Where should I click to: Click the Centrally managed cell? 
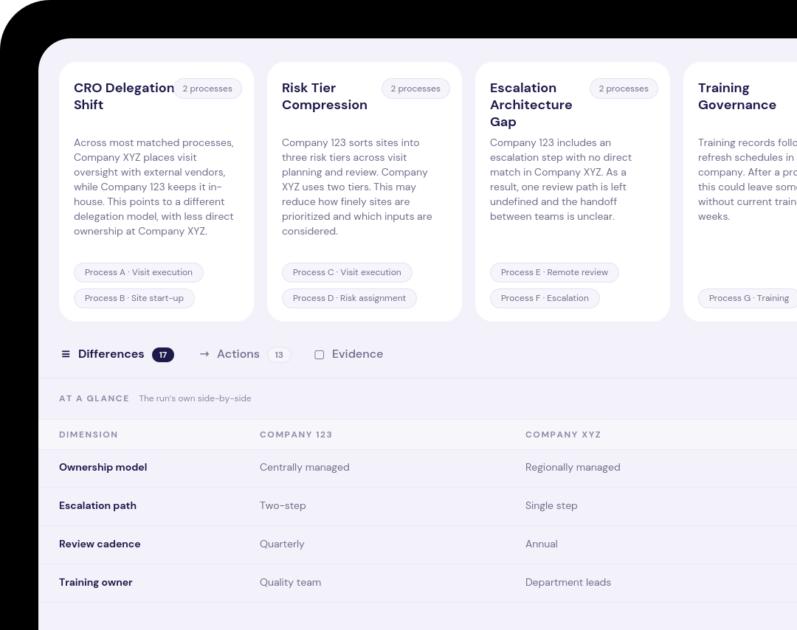[x=305, y=468]
